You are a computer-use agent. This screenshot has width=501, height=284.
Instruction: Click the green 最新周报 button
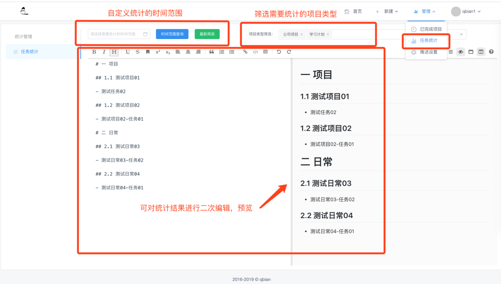coord(207,34)
